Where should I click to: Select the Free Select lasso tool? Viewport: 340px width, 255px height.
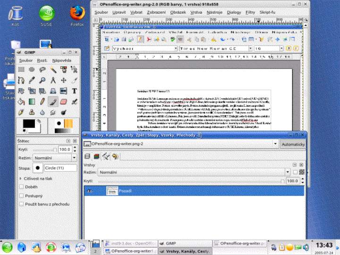[x=42, y=69]
